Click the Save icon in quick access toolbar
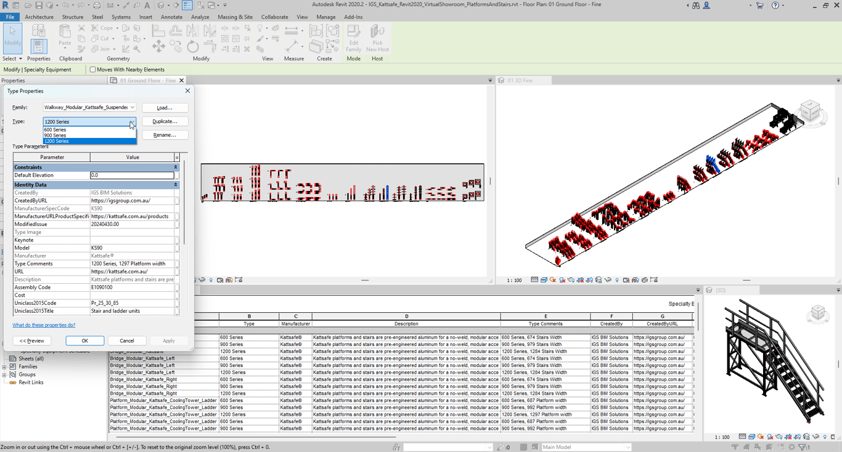Viewport: 842px width, 452px height. [x=39, y=5]
